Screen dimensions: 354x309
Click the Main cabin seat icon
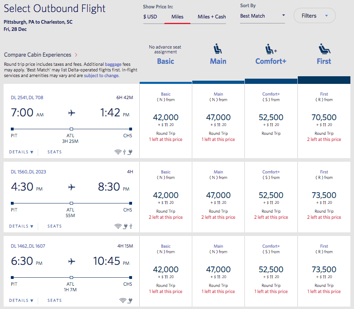point(218,49)
